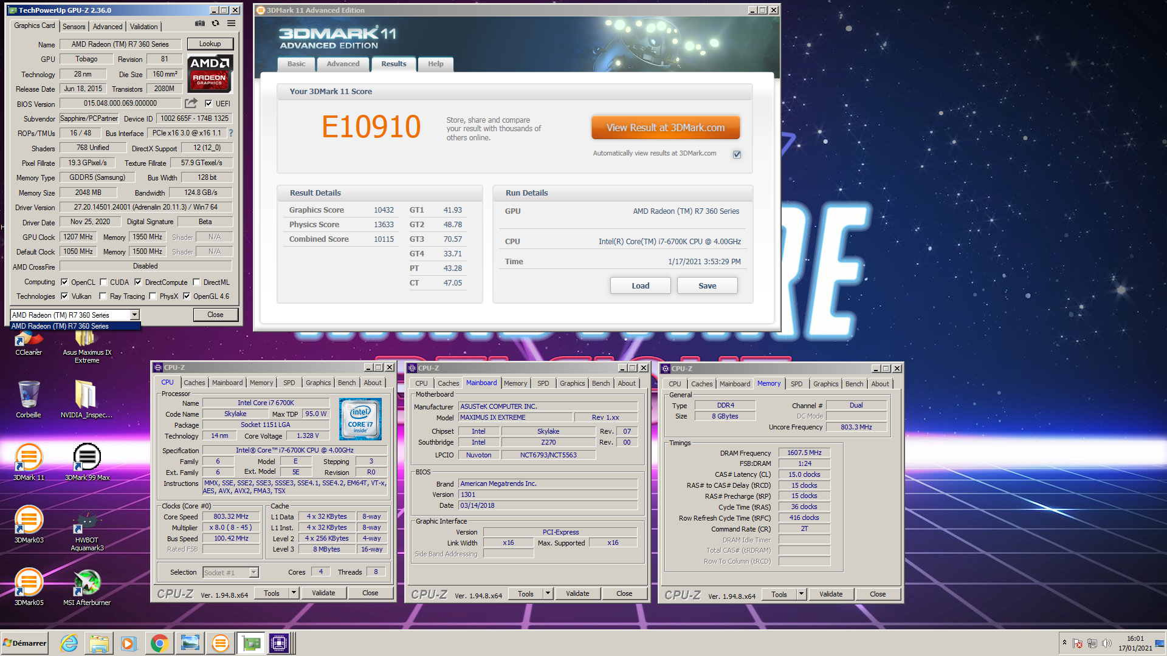Viewport: 1167px width, 656px height.
Task: Click the Action Center flag tray icon
Action: click(1077, 643)
